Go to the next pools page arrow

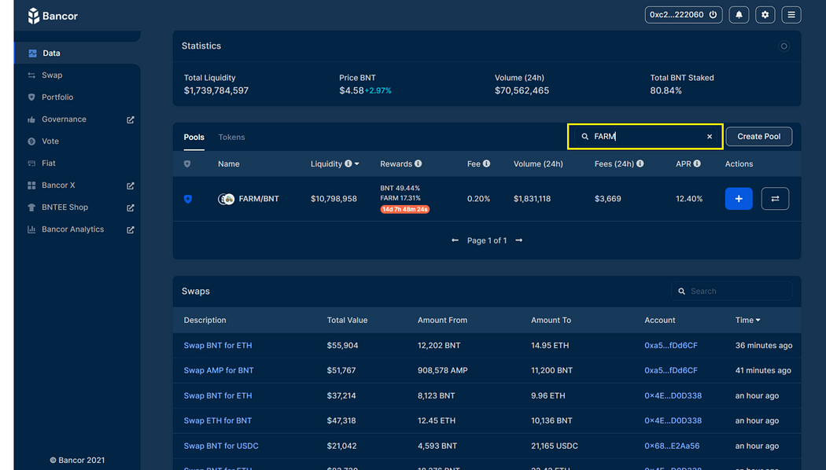point(519,241)
